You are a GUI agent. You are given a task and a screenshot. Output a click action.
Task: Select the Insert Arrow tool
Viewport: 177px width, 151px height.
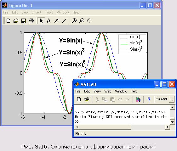click(x=56, y=21)
